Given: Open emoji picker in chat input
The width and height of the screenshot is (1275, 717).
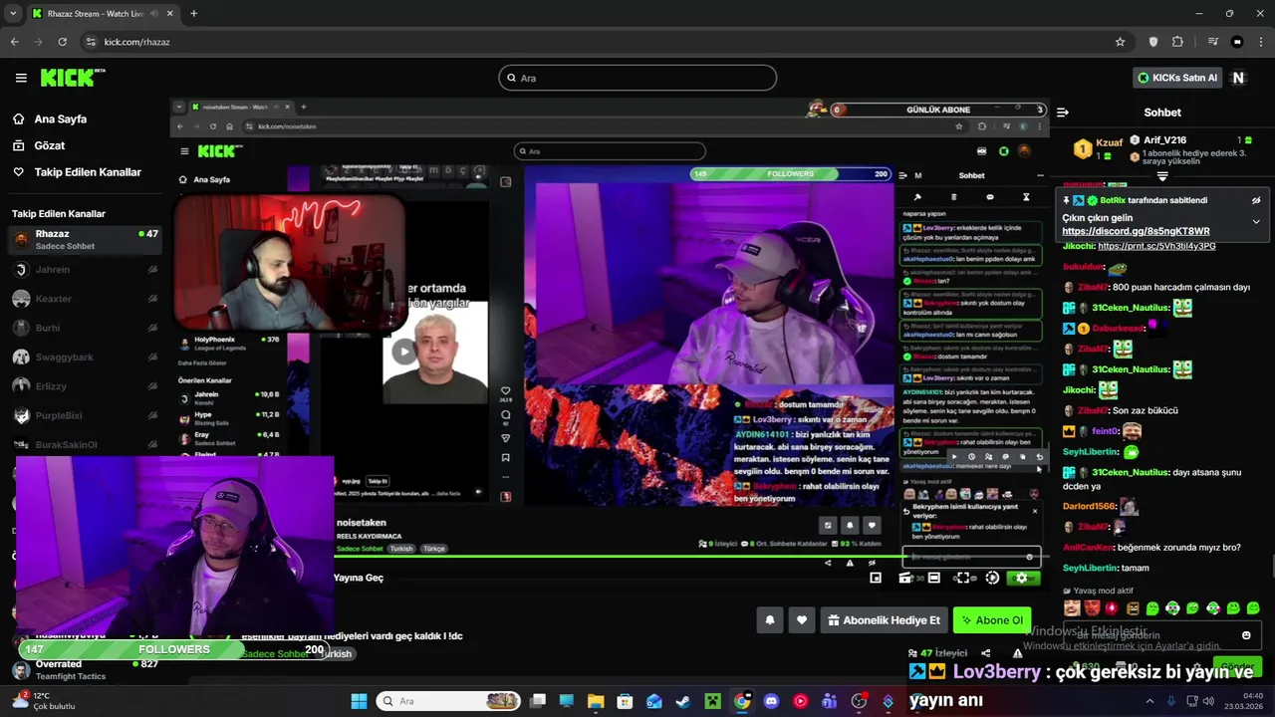Looking at the screenshot, I should point(1246,635).
